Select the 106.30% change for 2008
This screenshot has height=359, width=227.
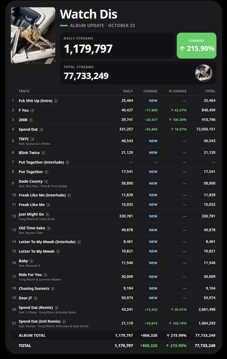click(177, 120)
